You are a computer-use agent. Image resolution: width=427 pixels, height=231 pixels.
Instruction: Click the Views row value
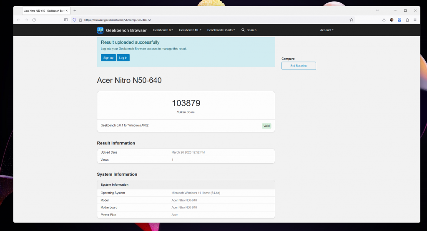(172, 160)
